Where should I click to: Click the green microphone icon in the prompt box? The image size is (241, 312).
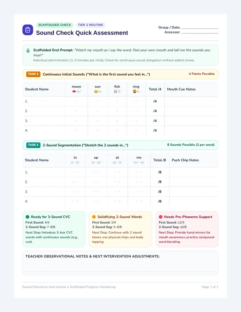pos(28,51)
